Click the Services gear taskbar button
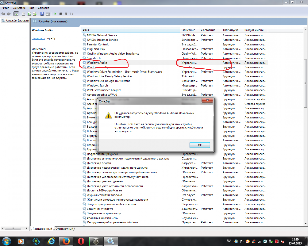This screenshot has height=246, width=308. [111, 241]
